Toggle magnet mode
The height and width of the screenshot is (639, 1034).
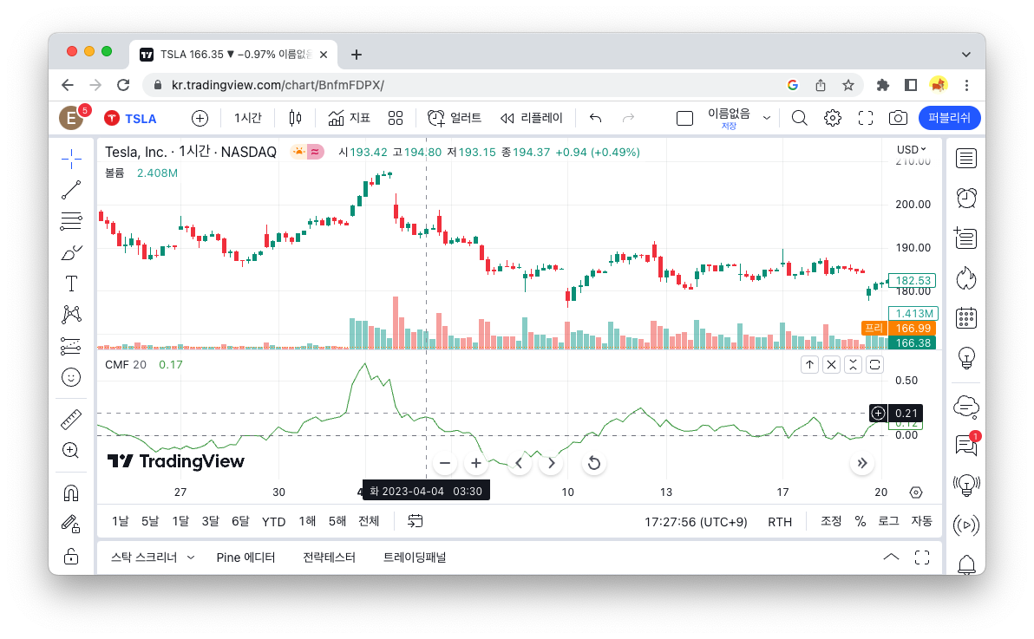pyautogui.click(x=71, y=492)
